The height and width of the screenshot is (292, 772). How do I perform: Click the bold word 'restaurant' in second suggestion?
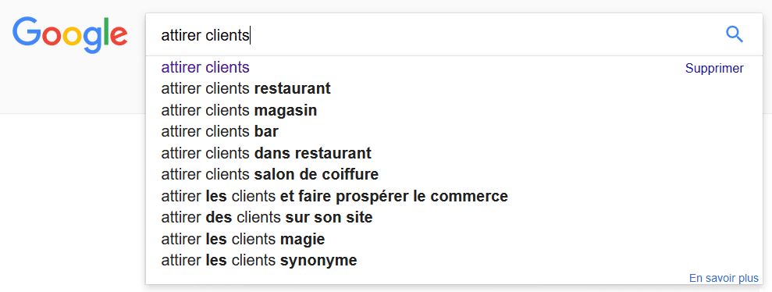pos(293,89)
